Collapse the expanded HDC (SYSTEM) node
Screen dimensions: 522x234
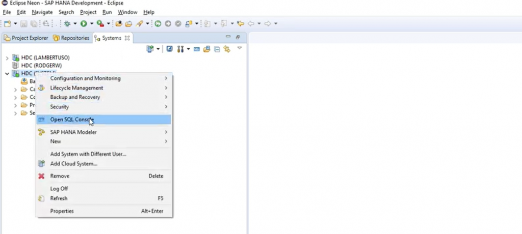point(7,74)
